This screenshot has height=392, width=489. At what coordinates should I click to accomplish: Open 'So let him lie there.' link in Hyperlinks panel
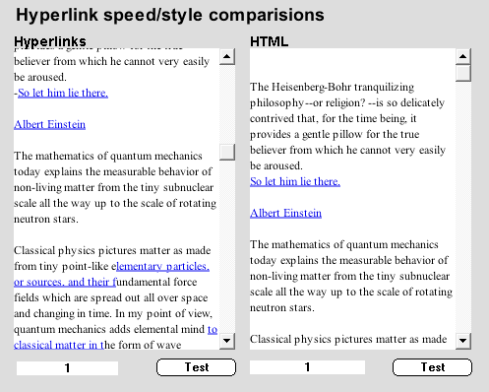63,93
